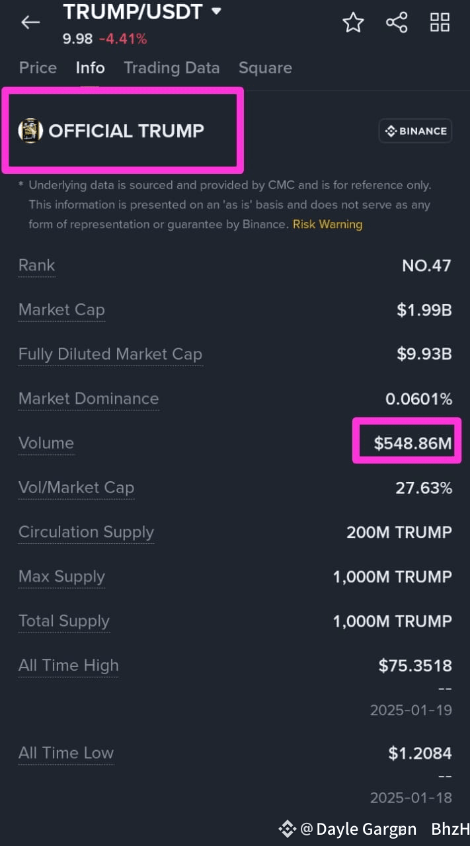Tap the OFFICIAL TRUMP coin logo

click(x=30, y=130)
